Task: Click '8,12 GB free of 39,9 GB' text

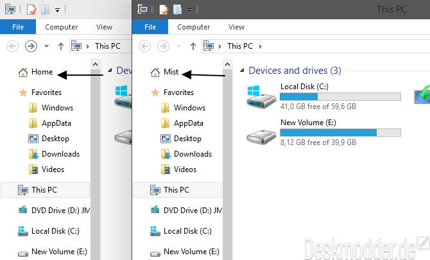Action: pos(318,143)
